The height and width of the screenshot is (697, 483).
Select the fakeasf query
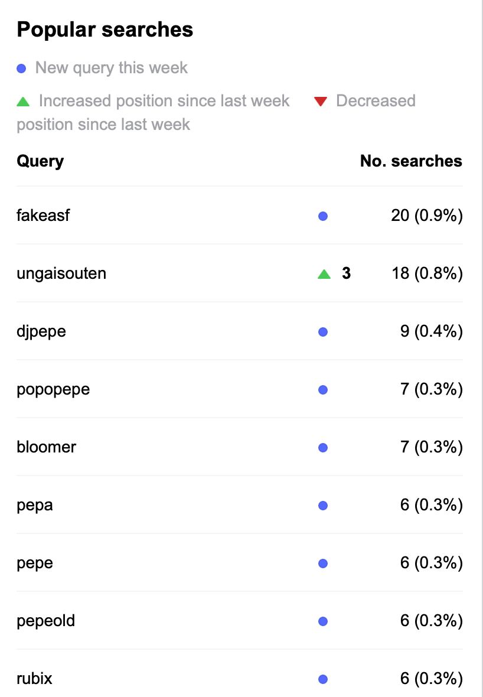pos(43,215)
